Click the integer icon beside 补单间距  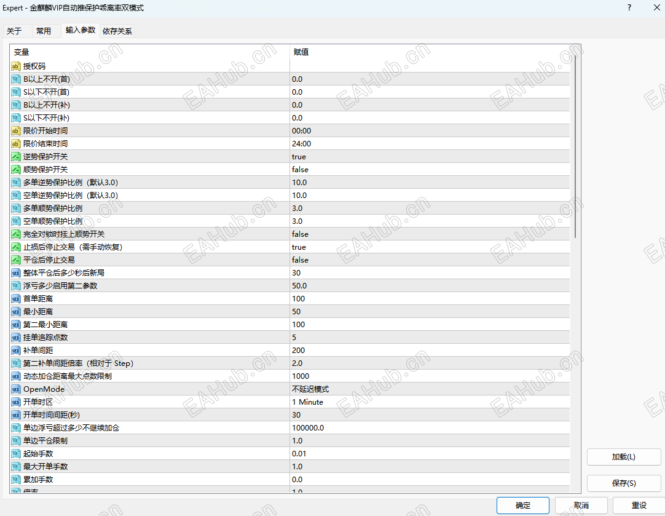[16, 350]
